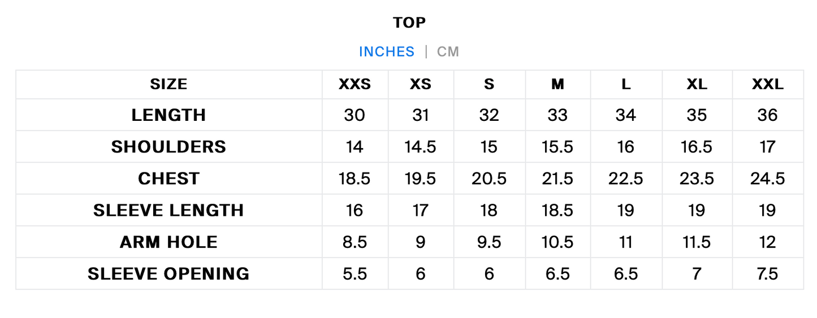Click the LENGTH row label
Image resolution: width=817 pixels, height=318 pixels.
(x=168, y=115)
